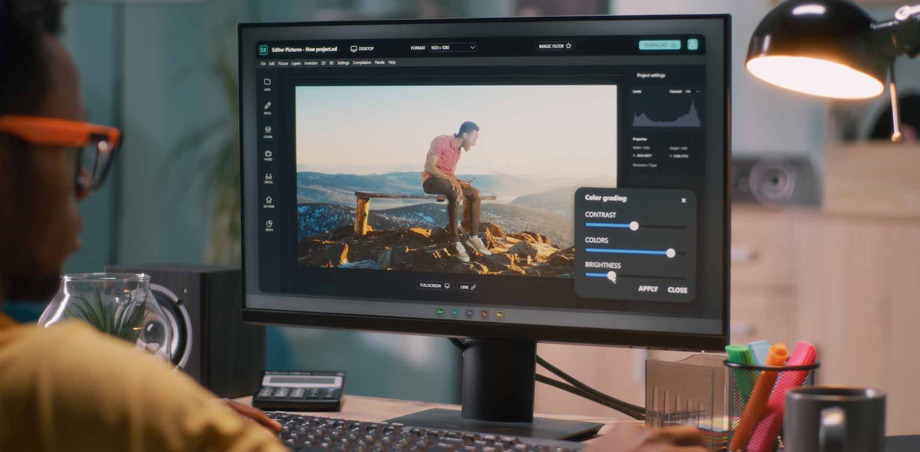Click the Ed taskbar icon

click(x=454, y=313)
